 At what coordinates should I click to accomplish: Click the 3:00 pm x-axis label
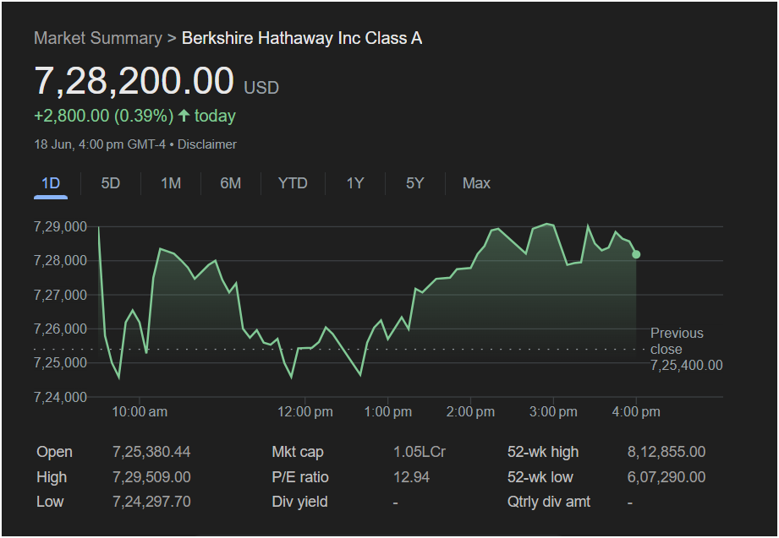coord(553,411)
